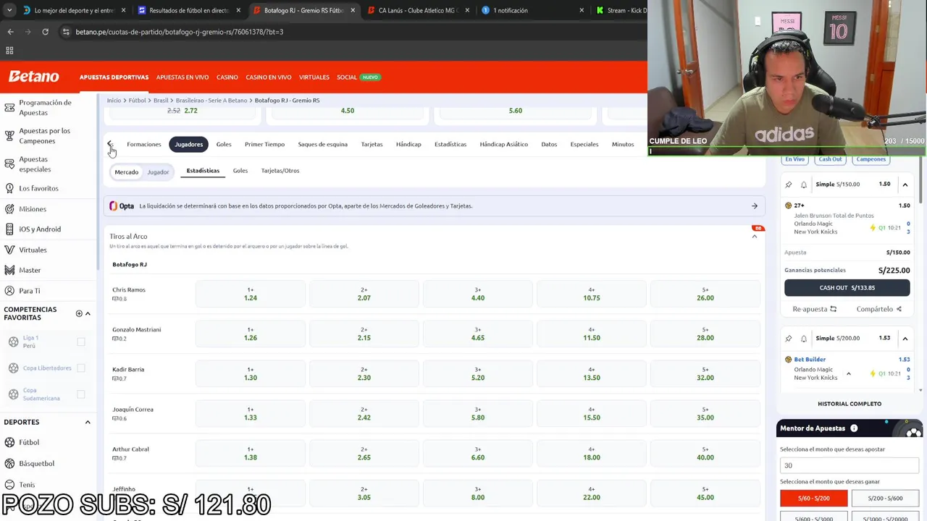Collapse Bet Builder Orlando Magic selection details
The width and height of the screenshot is (927, 521).
point(848,374)
